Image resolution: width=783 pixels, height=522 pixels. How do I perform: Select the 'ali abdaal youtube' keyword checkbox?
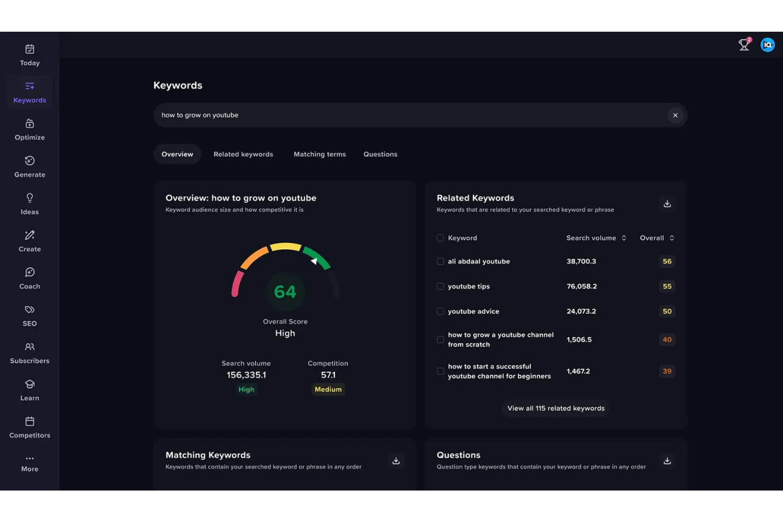tap(440, 261)
